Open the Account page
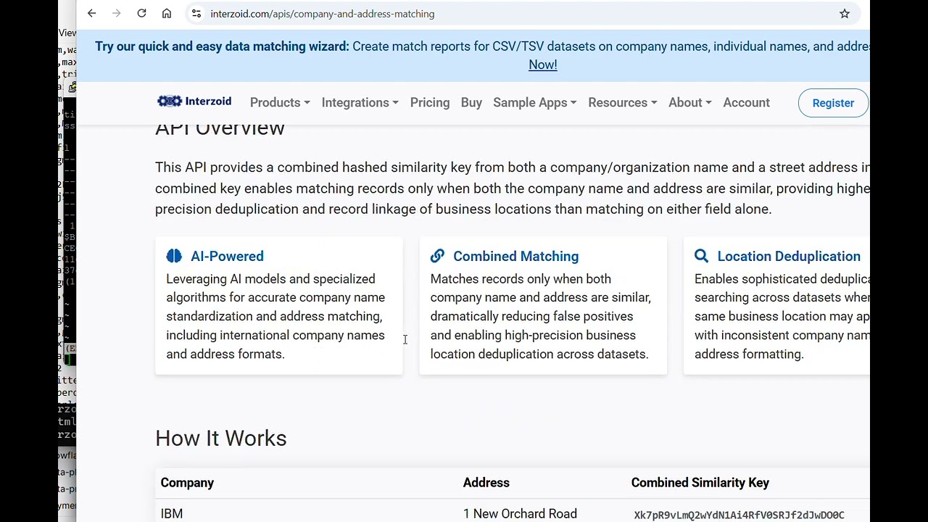 746,103
